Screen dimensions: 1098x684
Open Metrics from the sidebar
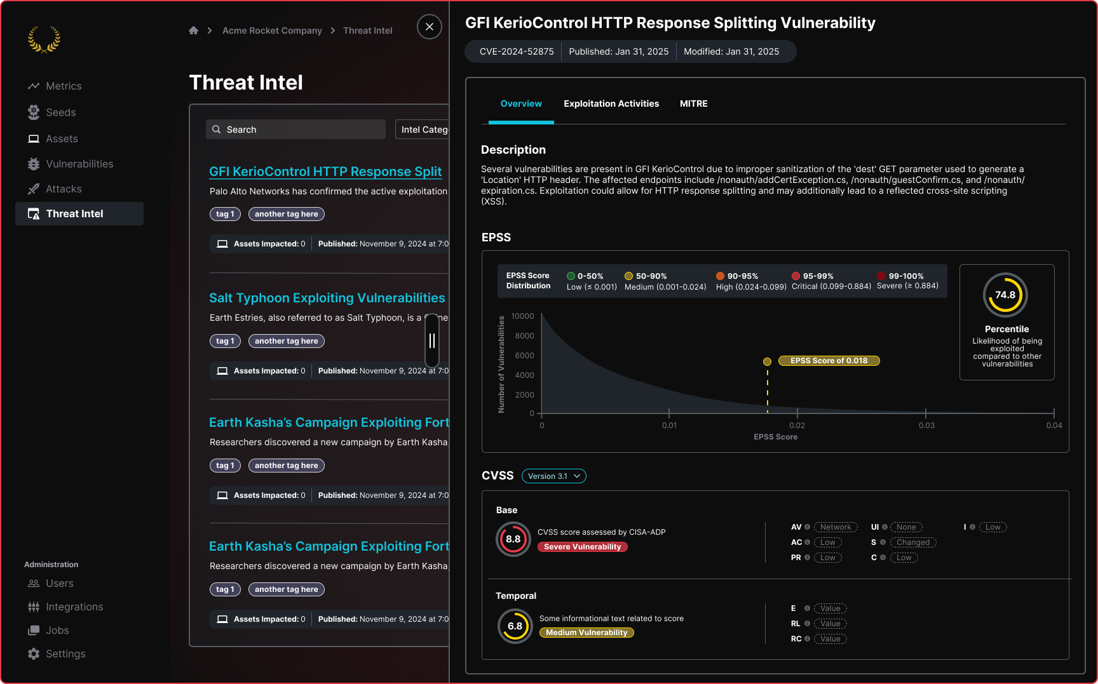click(64, 86)
